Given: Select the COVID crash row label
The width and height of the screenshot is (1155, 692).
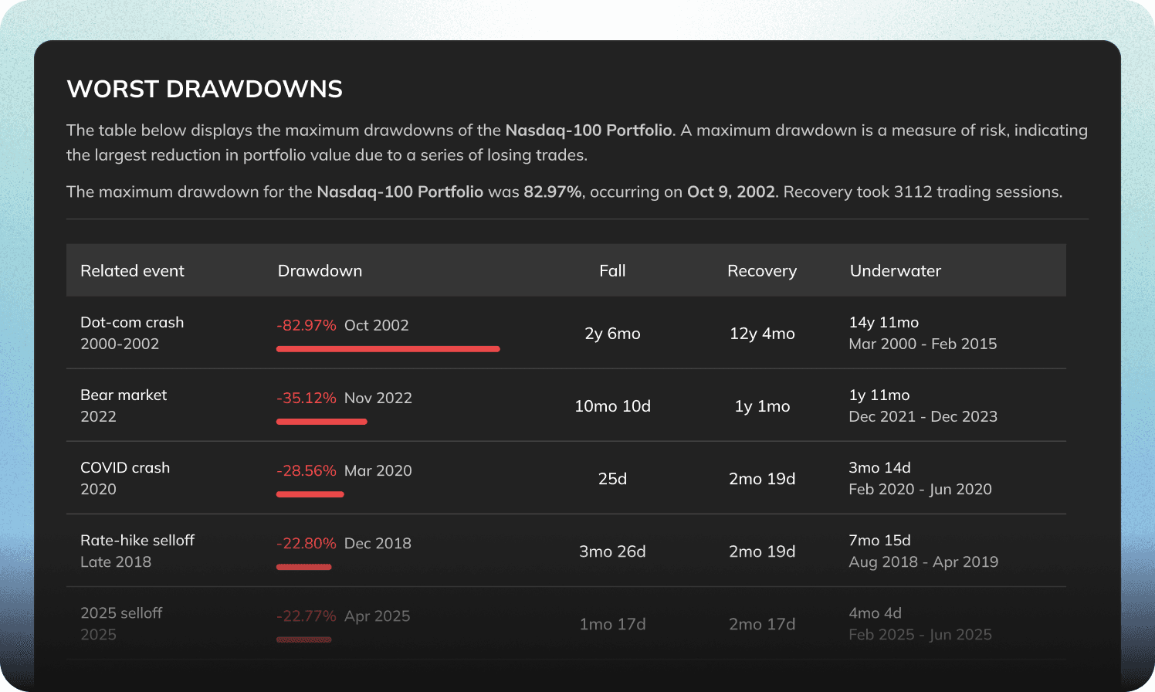Looking at the screenshot, I should point(125,467).
